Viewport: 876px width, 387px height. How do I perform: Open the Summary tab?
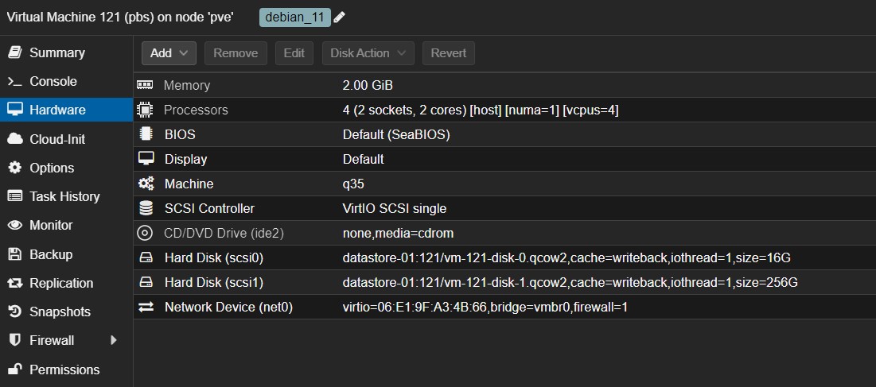click(56, 52)
